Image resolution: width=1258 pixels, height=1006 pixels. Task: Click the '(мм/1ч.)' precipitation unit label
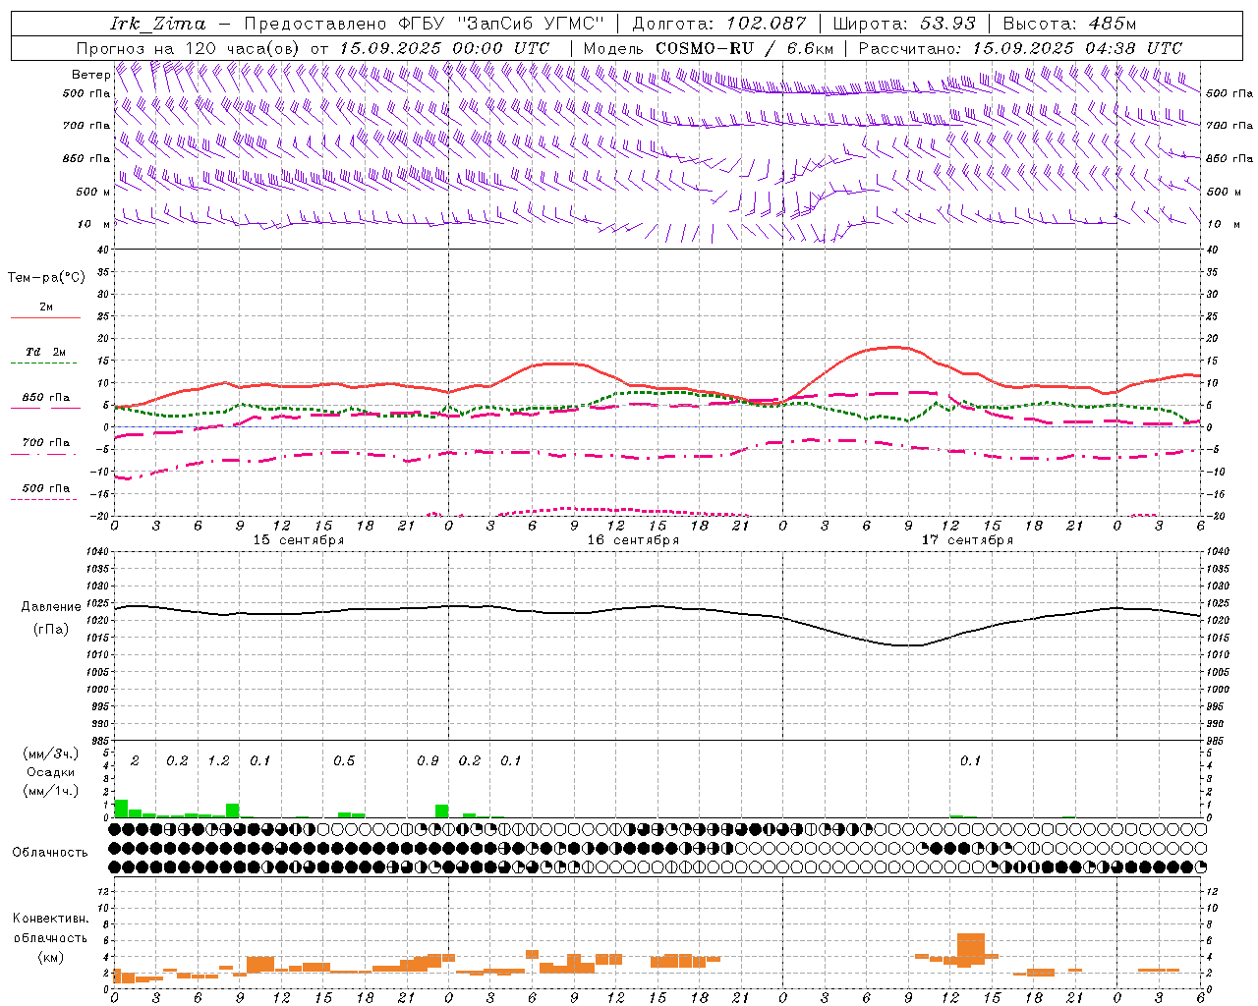[x=51, y=790]
